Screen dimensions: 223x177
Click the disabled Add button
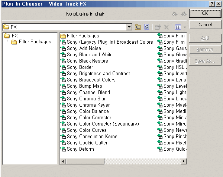coord(205,38)
